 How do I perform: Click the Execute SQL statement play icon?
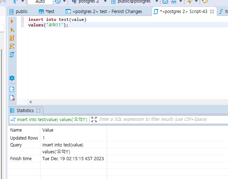coord(12,22)
